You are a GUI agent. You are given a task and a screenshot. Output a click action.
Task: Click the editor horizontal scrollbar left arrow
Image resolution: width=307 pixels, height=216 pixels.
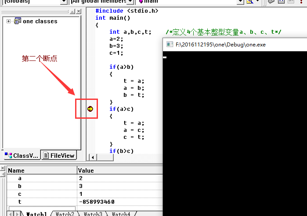(93, 157)
